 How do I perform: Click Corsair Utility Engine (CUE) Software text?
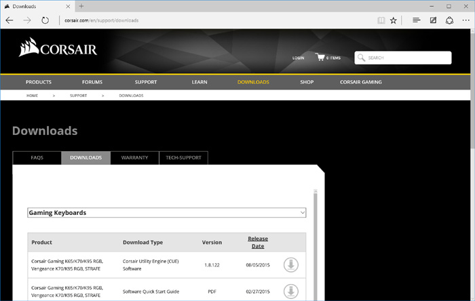click(x=151, y=265)
